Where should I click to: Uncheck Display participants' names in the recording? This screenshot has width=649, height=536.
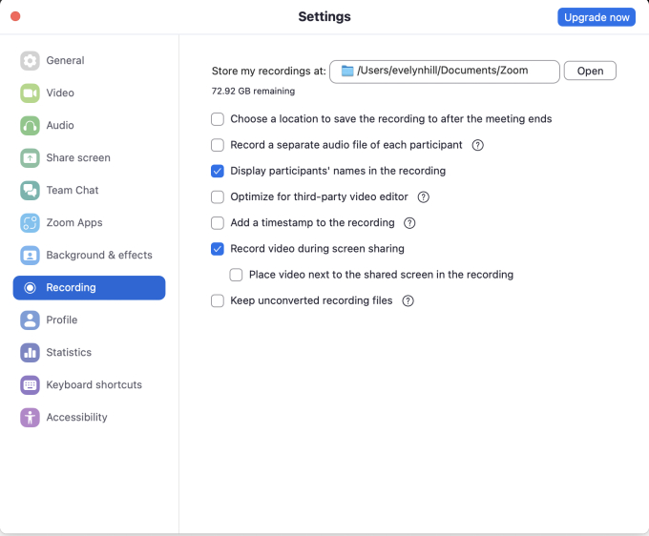pos(218,172)
